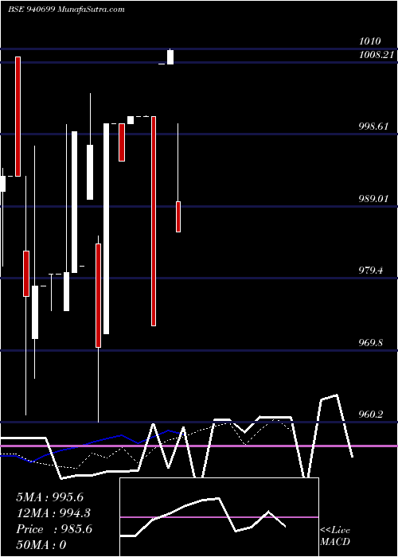The image size is (398, 557).
Task: Click the 50MA : 0 readout
Action: click(x=41, y=545)
